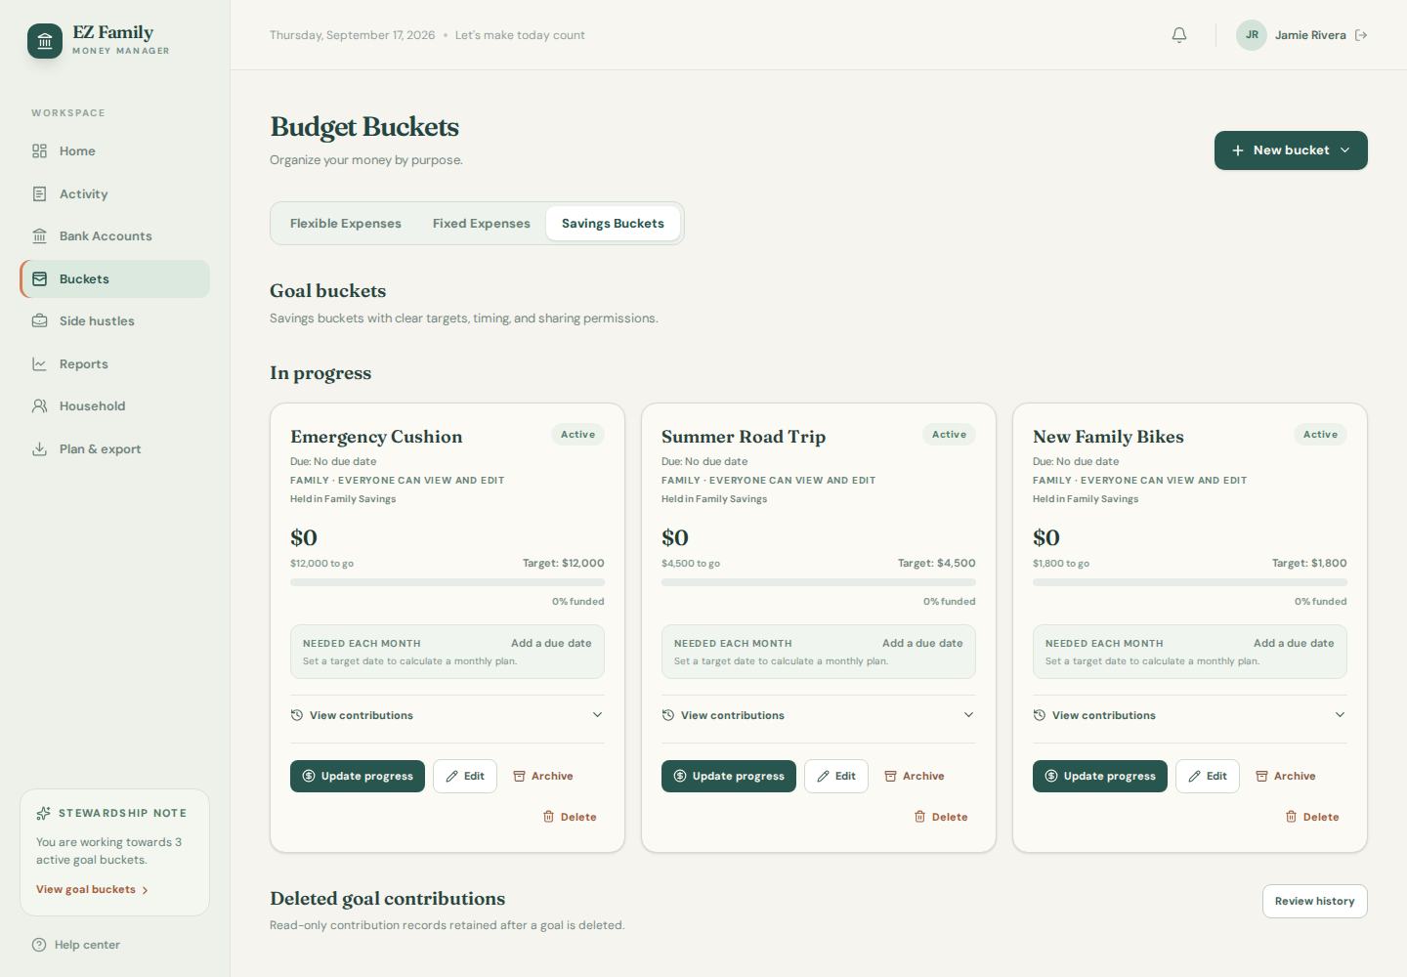Add a due date on New Family Bikes

point(1294,643)
